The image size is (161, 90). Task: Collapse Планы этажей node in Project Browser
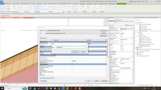[x=137, y=24]
